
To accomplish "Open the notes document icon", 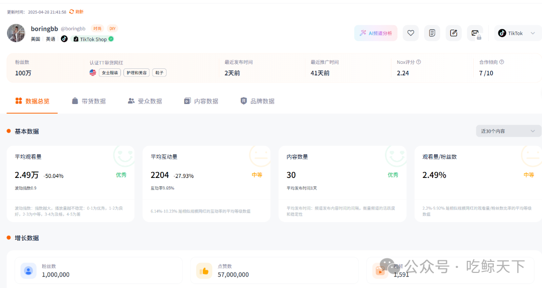I will click(x=432, y=33).
